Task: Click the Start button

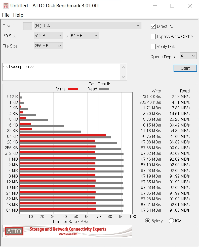Action: click(x=185, y=68)
